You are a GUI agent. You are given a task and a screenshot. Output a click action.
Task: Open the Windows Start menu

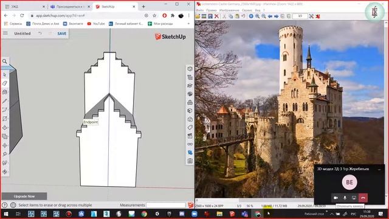[5, 214]
